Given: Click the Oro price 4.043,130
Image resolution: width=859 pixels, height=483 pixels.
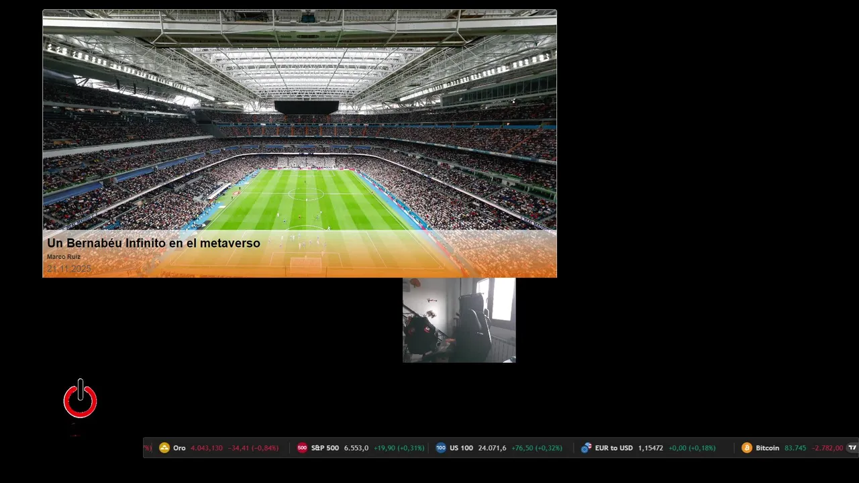Looking at the screenshot, I should click(207, 448).
